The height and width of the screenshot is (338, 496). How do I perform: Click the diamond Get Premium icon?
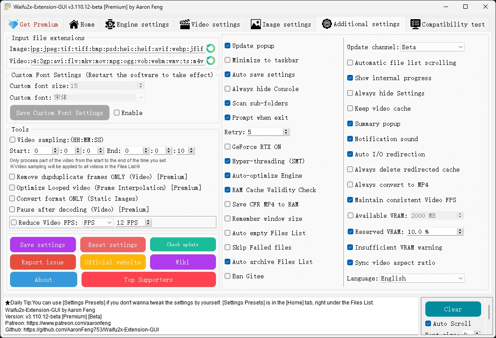tap(13, 24)
